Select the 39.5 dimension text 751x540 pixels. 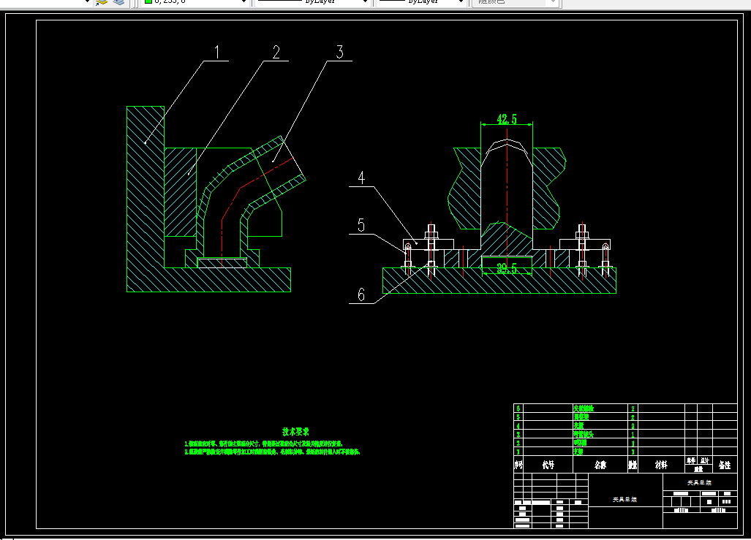coord(507,268)
